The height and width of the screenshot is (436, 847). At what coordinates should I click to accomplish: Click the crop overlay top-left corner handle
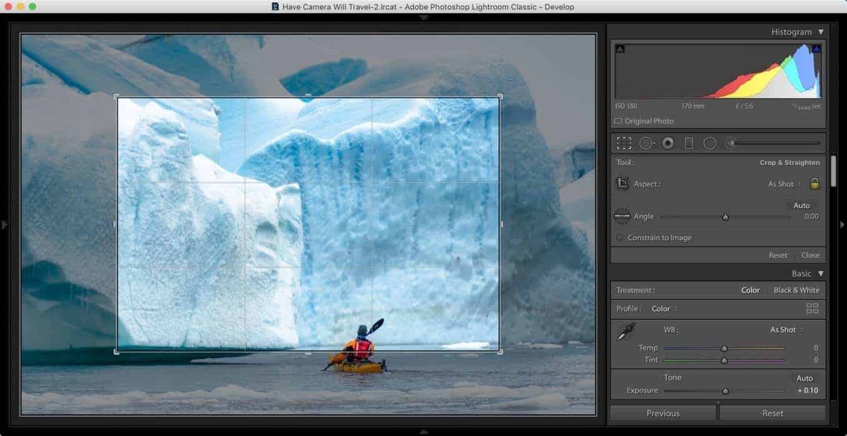117,97
